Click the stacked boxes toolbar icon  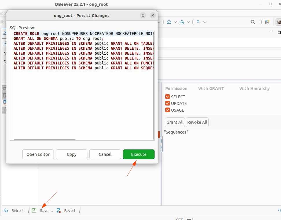click(182, 22)
